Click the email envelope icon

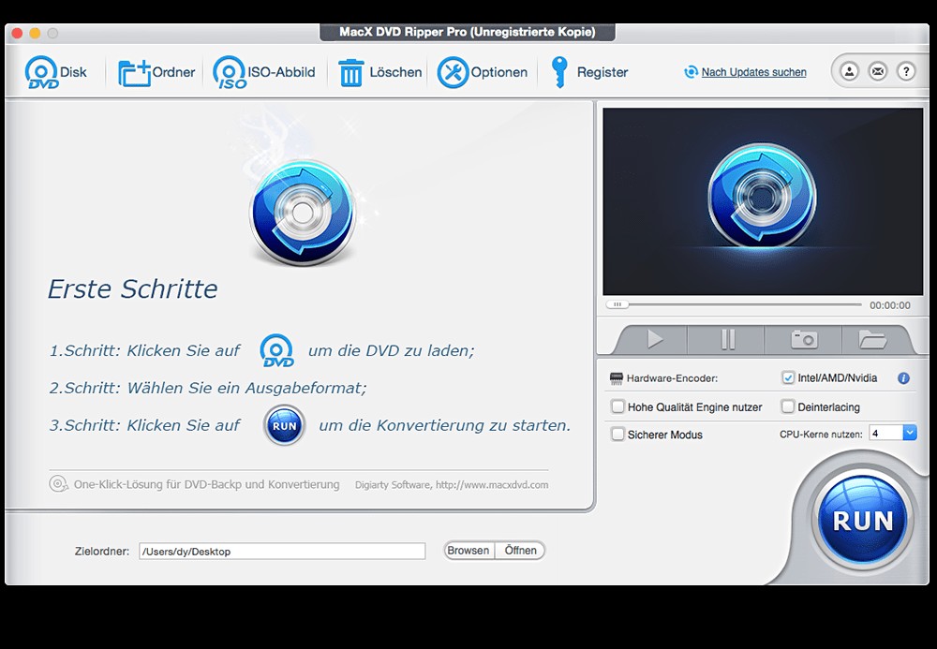[x=877, y=72]
